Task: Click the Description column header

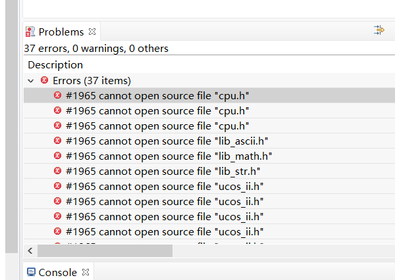Action: (x=55, y=65)
